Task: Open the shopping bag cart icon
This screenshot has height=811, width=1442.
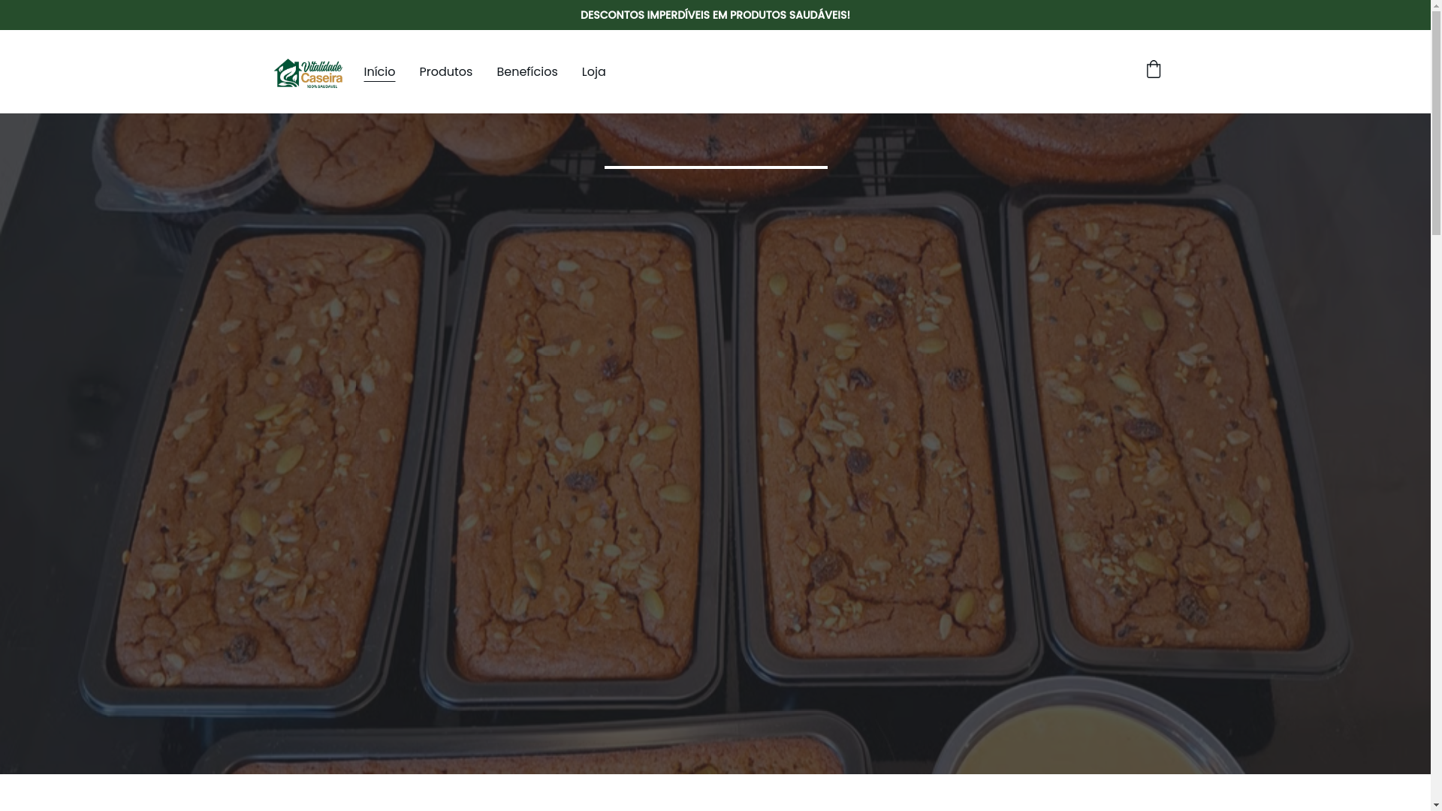Action: click(1154, 70)
